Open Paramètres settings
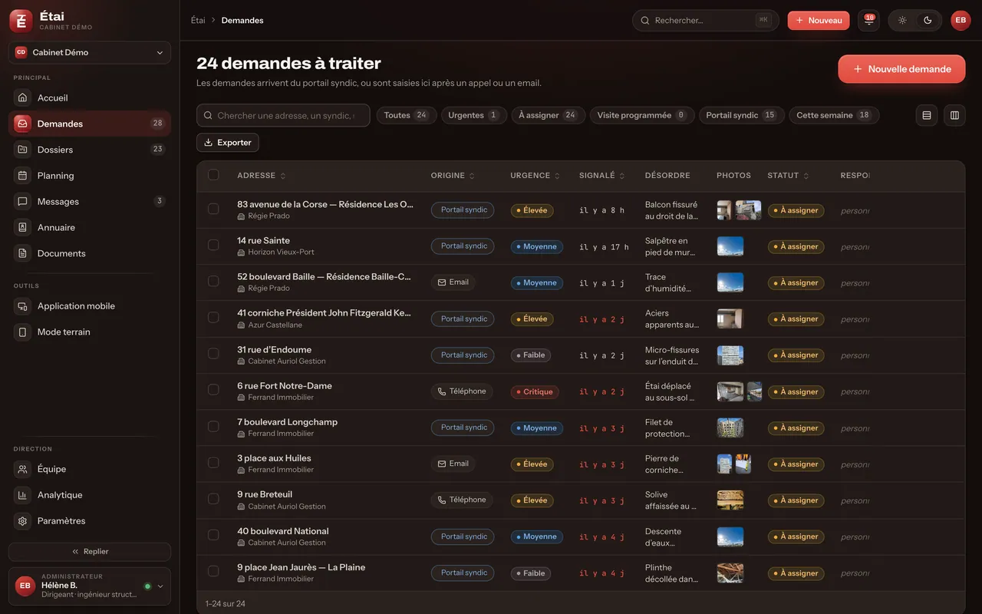 tap(90, 521)
